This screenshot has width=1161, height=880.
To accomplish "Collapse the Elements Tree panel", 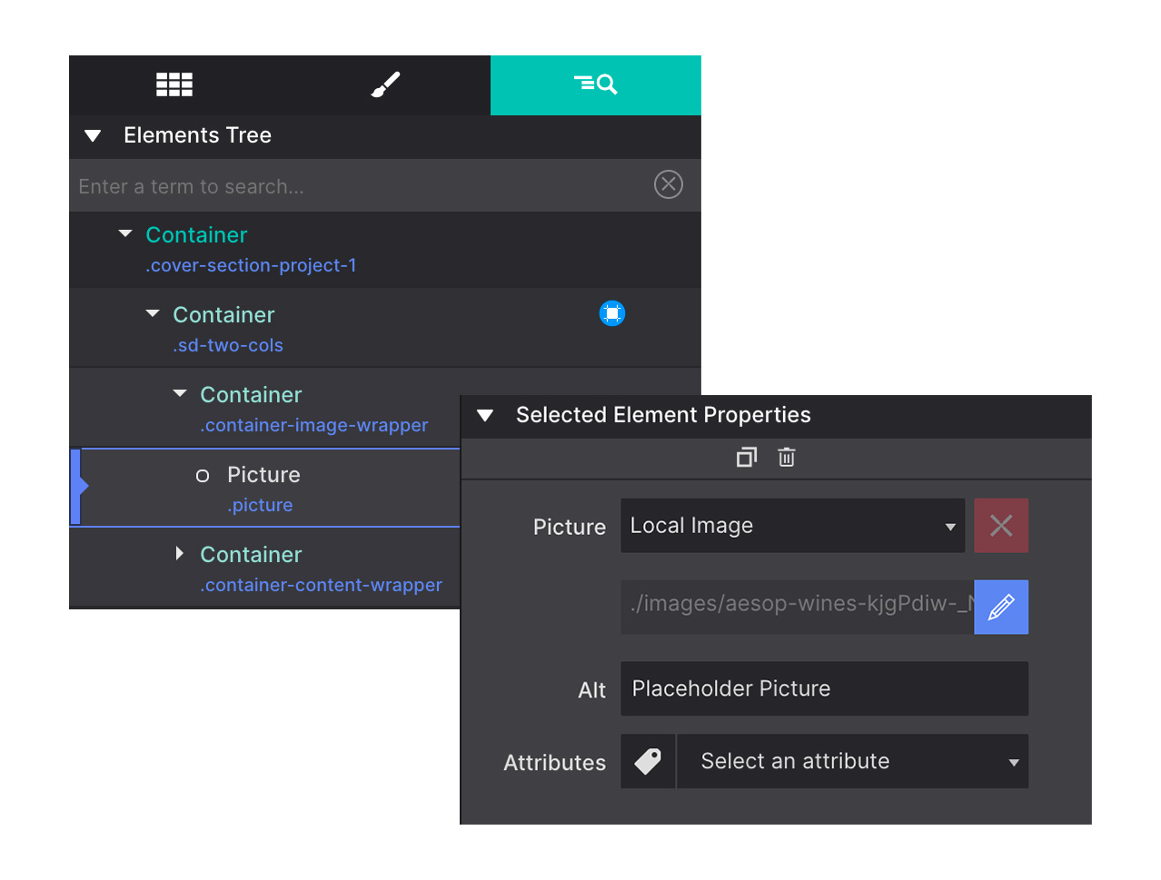I will 93,136.
